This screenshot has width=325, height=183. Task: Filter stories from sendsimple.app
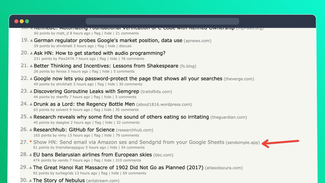click(x=243, y=142)
